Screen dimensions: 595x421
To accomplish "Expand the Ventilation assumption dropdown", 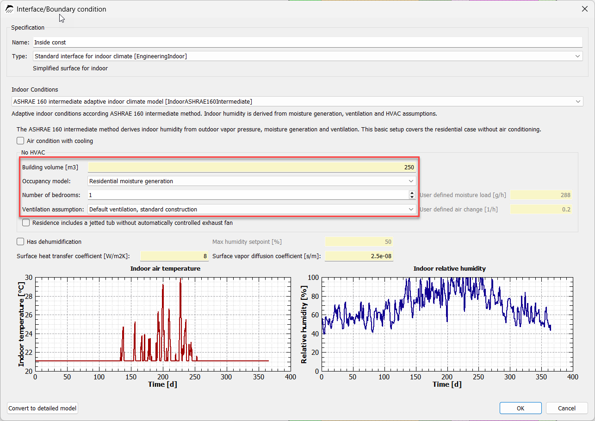I will pyautogui.click(x=252, y=209).
